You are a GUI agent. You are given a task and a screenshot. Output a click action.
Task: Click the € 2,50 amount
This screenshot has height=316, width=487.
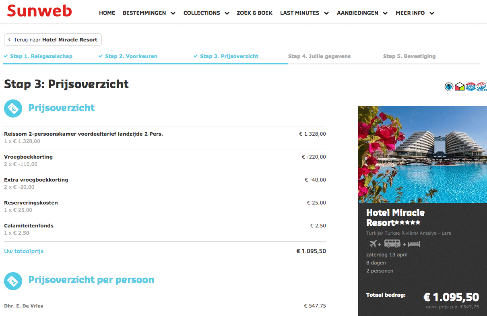318,226
